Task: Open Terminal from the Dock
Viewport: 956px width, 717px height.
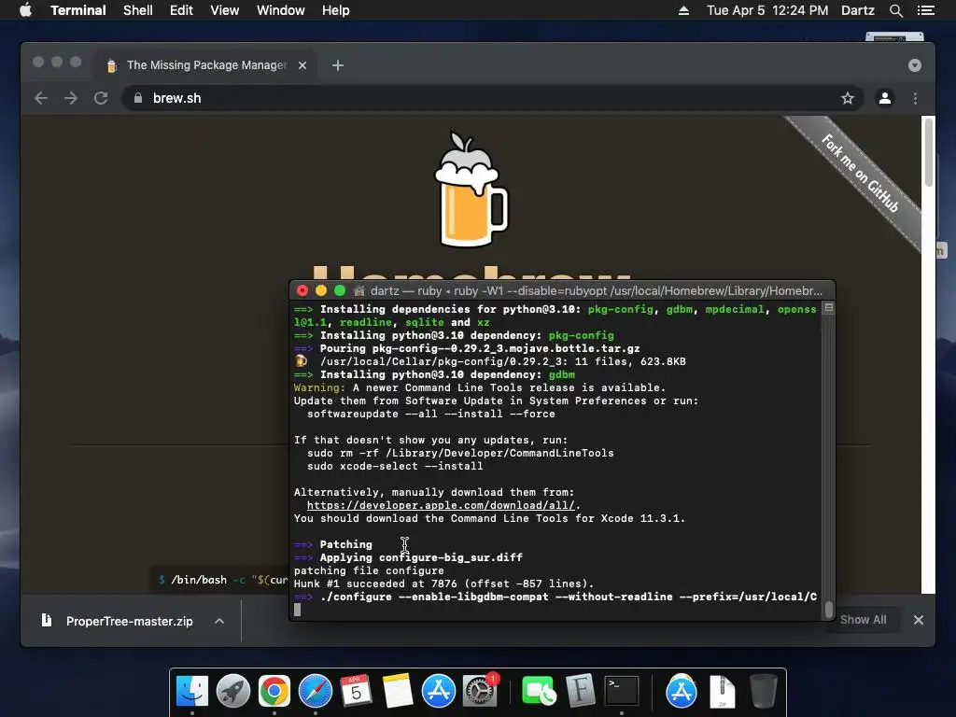Action: click(621, 692)
